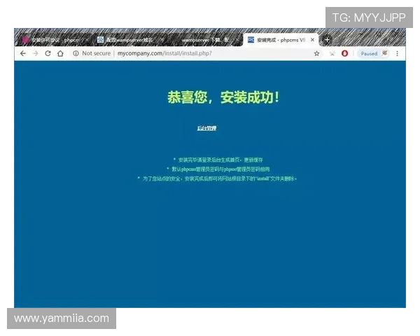The image size is (420, 336).
Task: Click the gray extension icon beside the star
Action: click(332, 53)
